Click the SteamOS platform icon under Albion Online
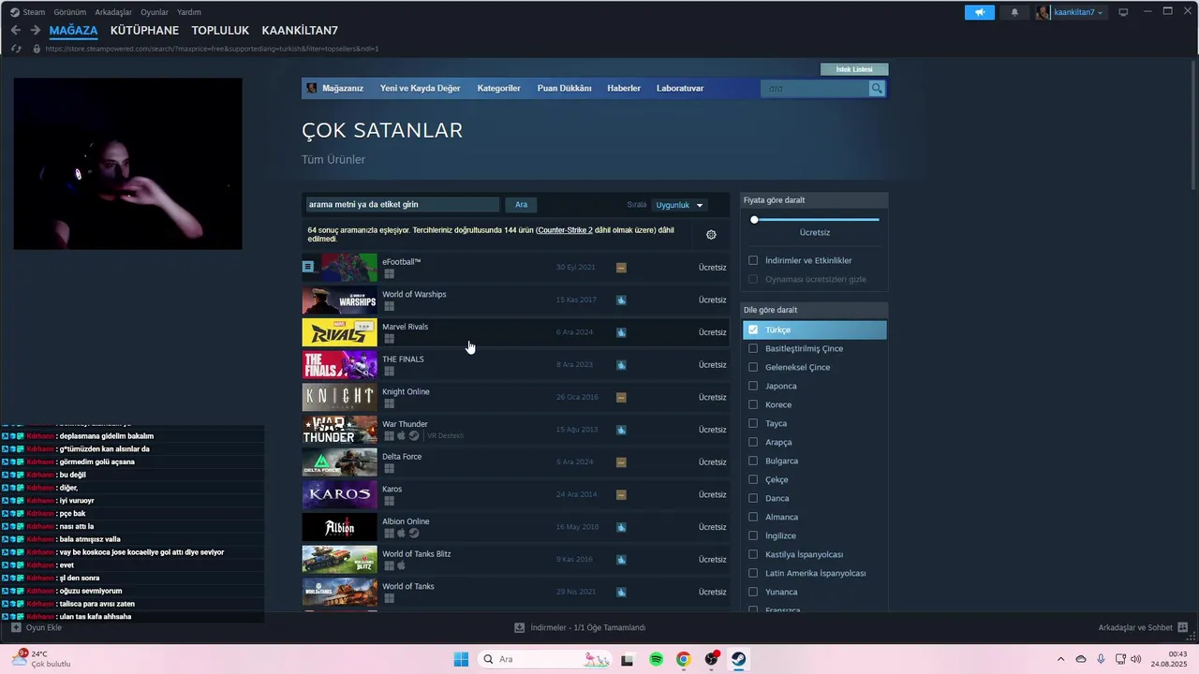This screenshot has width=1199, height=674. (413, 534)
